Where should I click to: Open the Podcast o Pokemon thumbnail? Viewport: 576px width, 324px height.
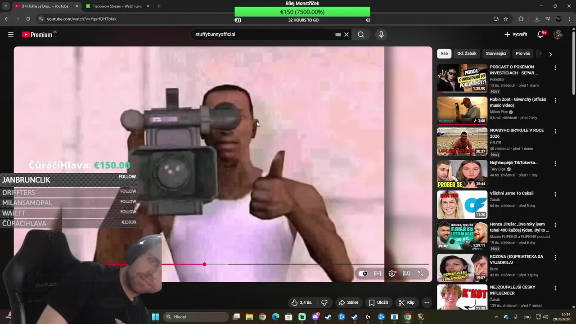(462, 78)
